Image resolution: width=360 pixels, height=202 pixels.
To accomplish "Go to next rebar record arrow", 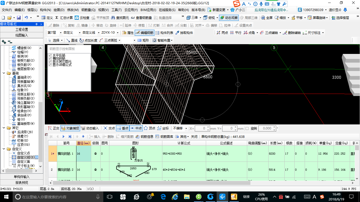I will pyautogui.click(x=64, y=137).
